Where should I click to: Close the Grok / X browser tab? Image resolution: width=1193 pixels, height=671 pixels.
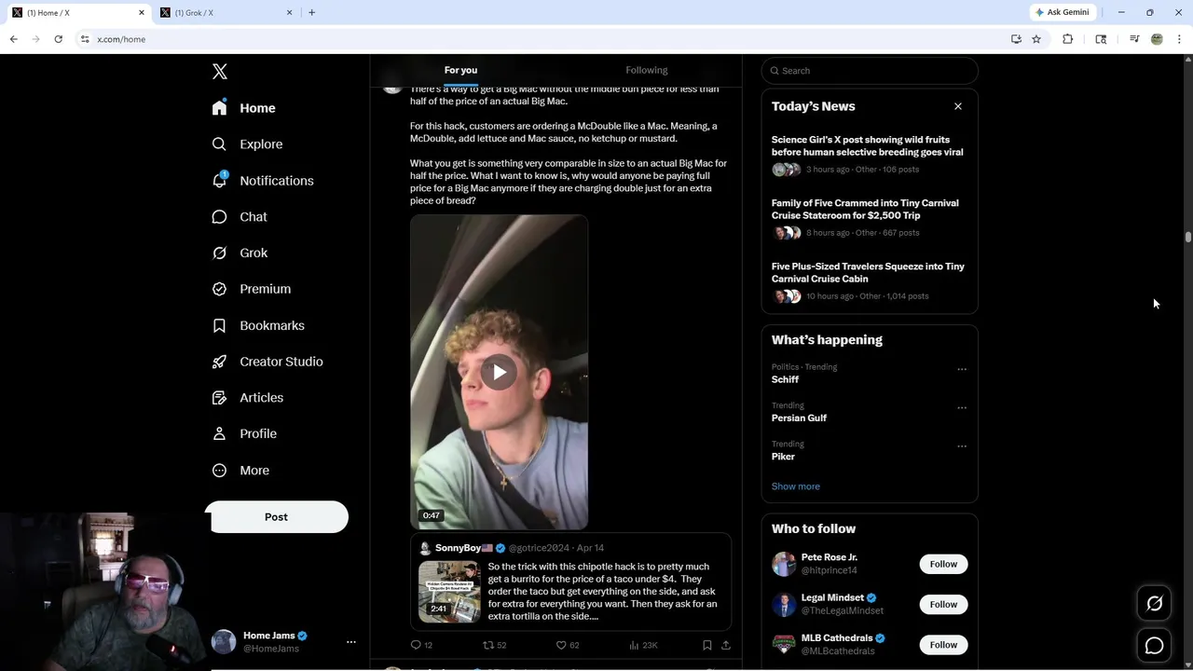point(289,12)
